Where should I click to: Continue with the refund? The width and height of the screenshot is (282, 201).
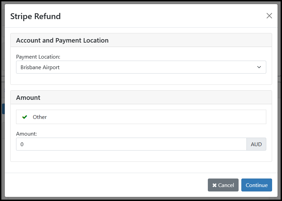tap(257, 185)
